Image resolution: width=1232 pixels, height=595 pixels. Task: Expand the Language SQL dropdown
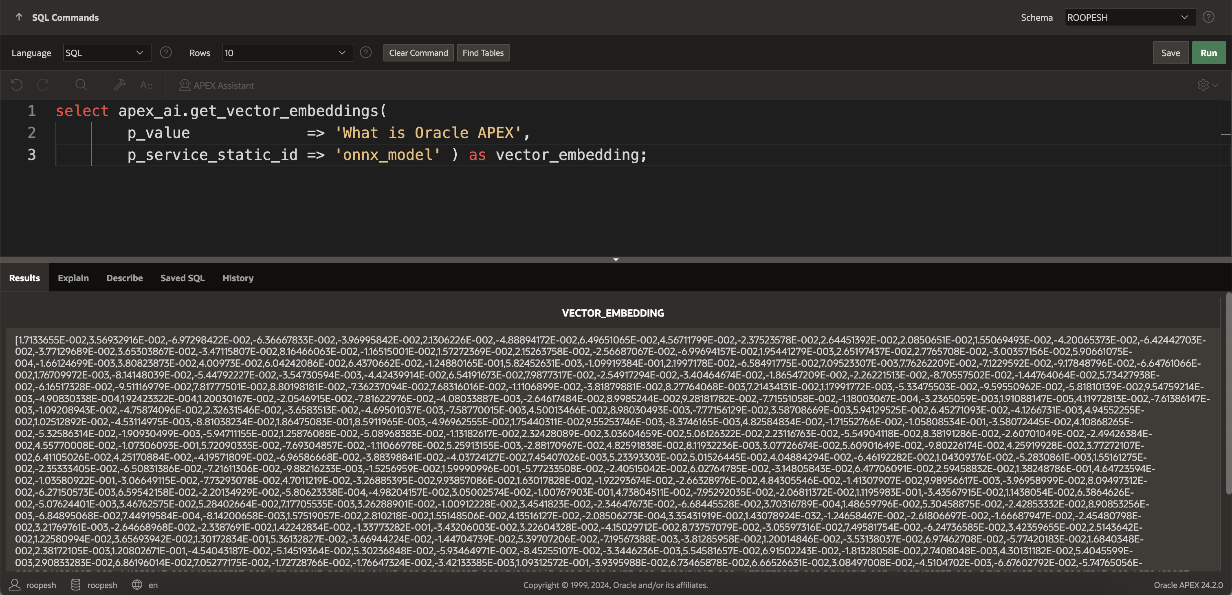click(107, 52)
